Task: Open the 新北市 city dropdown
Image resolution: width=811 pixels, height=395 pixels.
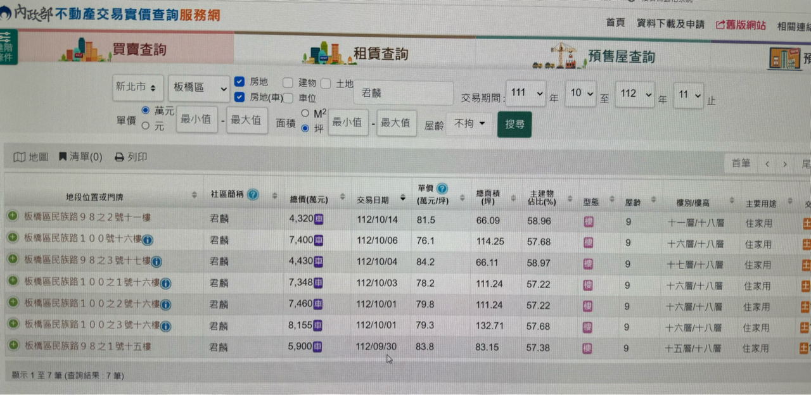Action: coord(137,88)
